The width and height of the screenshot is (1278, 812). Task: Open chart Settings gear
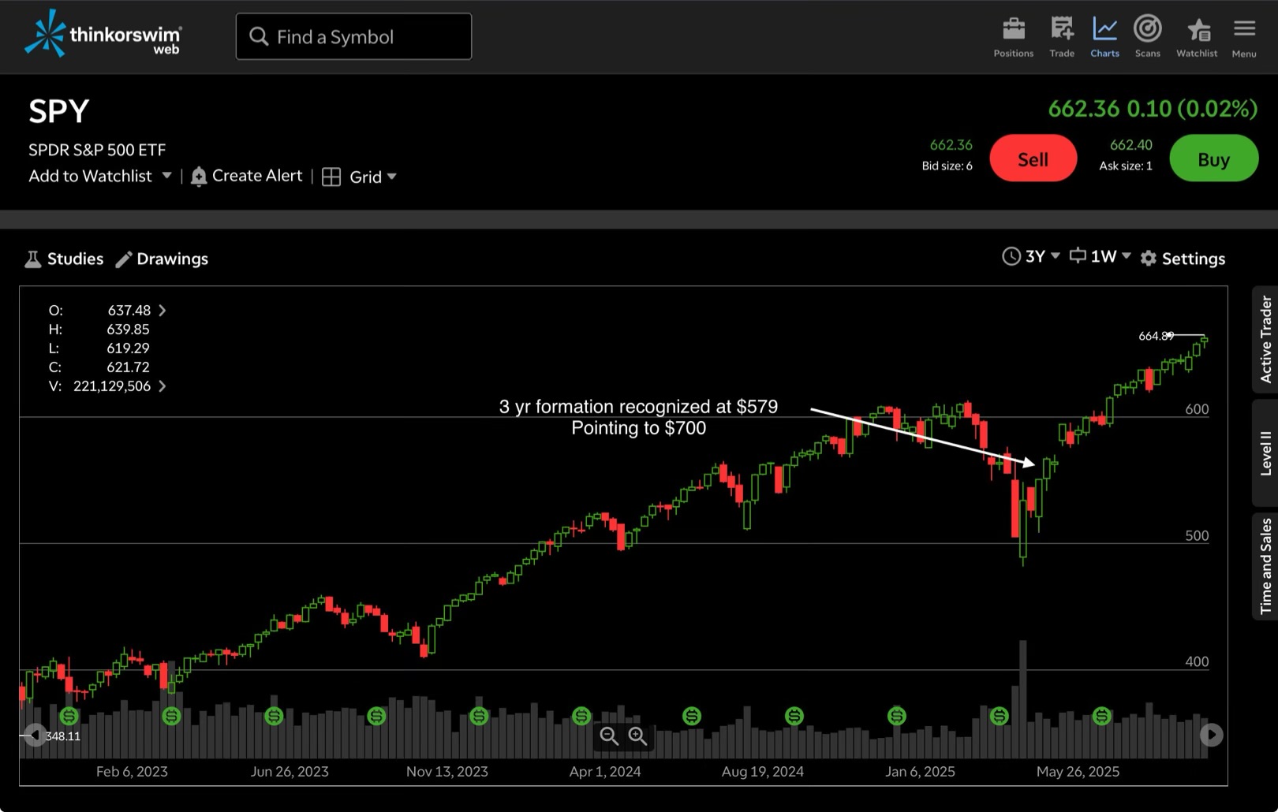click(x=1149, y=259)
